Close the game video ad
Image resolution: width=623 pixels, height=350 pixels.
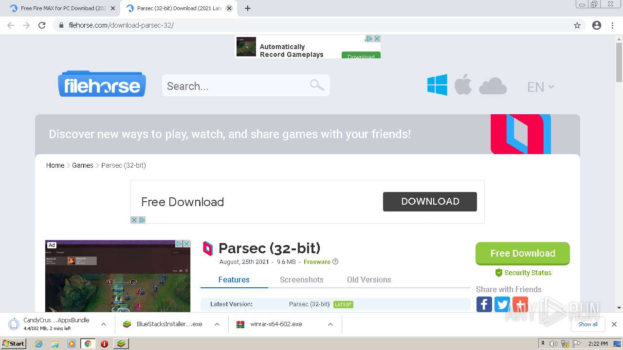[x=187, y=244]
